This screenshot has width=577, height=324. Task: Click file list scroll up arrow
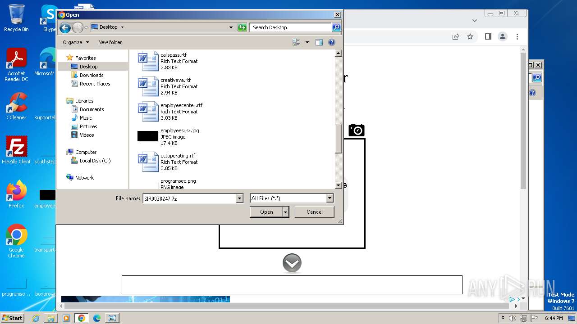tap(339, 54)
